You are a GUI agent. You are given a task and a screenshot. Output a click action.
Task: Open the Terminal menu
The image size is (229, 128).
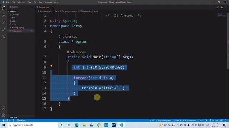[x=48, y=2]
